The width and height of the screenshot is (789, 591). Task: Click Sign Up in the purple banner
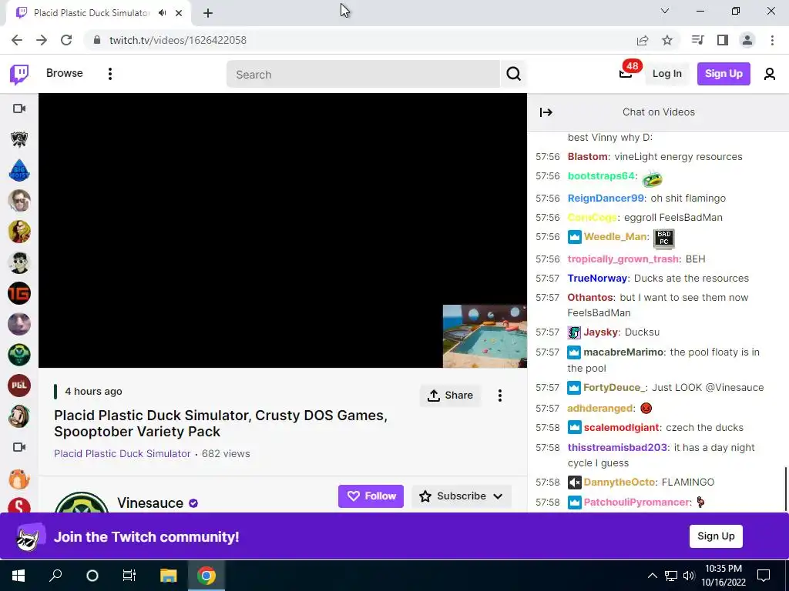coord(716,536)
